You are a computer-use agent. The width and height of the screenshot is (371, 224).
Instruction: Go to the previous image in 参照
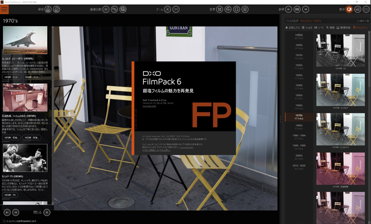click(288, 9)
